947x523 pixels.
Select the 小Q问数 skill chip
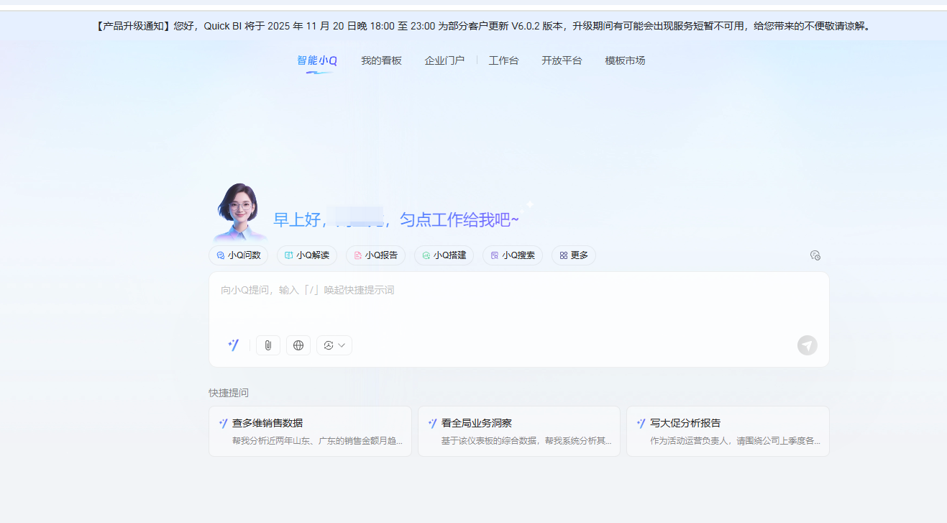[x=238, y=255]
